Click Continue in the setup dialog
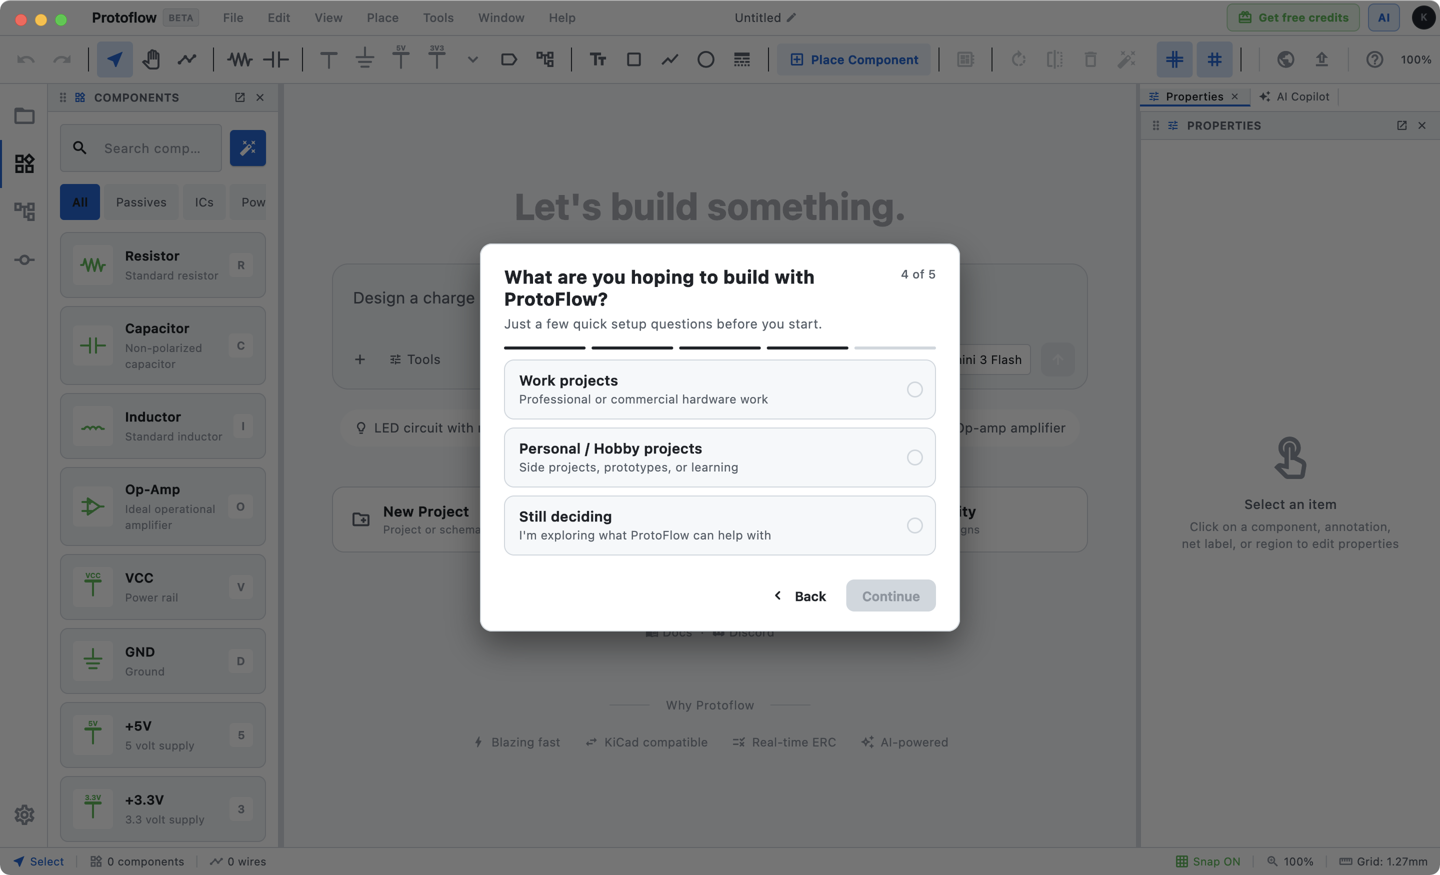Screen dimensions: 1440x875 (890, 595)
